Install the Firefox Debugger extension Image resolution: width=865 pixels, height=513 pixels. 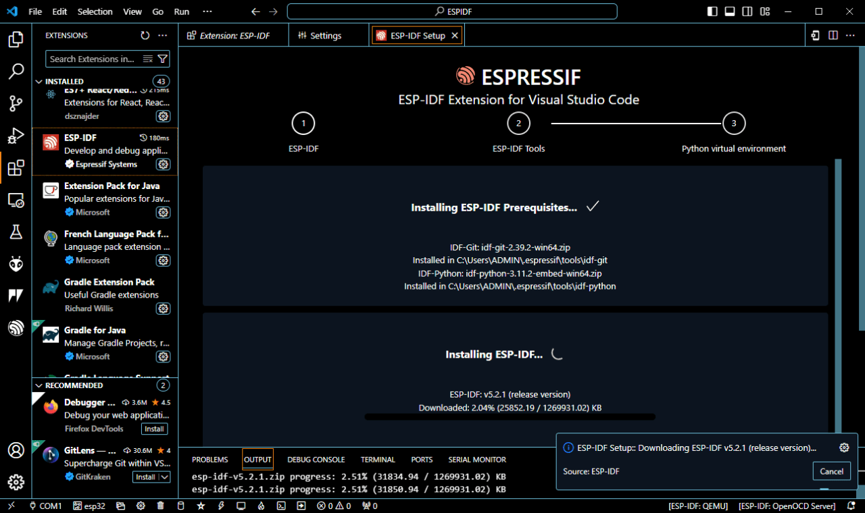pos(154,429)
